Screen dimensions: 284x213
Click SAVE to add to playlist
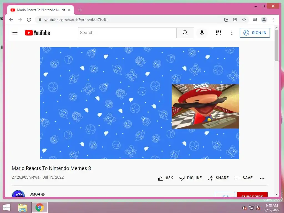click(x=244, y=178)
